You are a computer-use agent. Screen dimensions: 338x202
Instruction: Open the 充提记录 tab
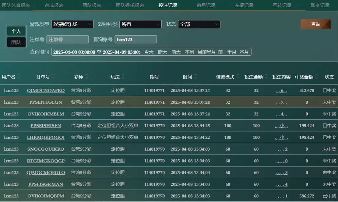coord(244,5)
